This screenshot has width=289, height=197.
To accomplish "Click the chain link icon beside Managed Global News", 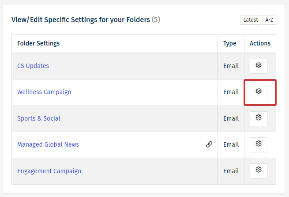I will [209, 144].
